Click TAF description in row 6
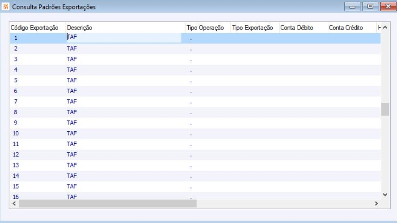The image size is (397, 223). 72,91
